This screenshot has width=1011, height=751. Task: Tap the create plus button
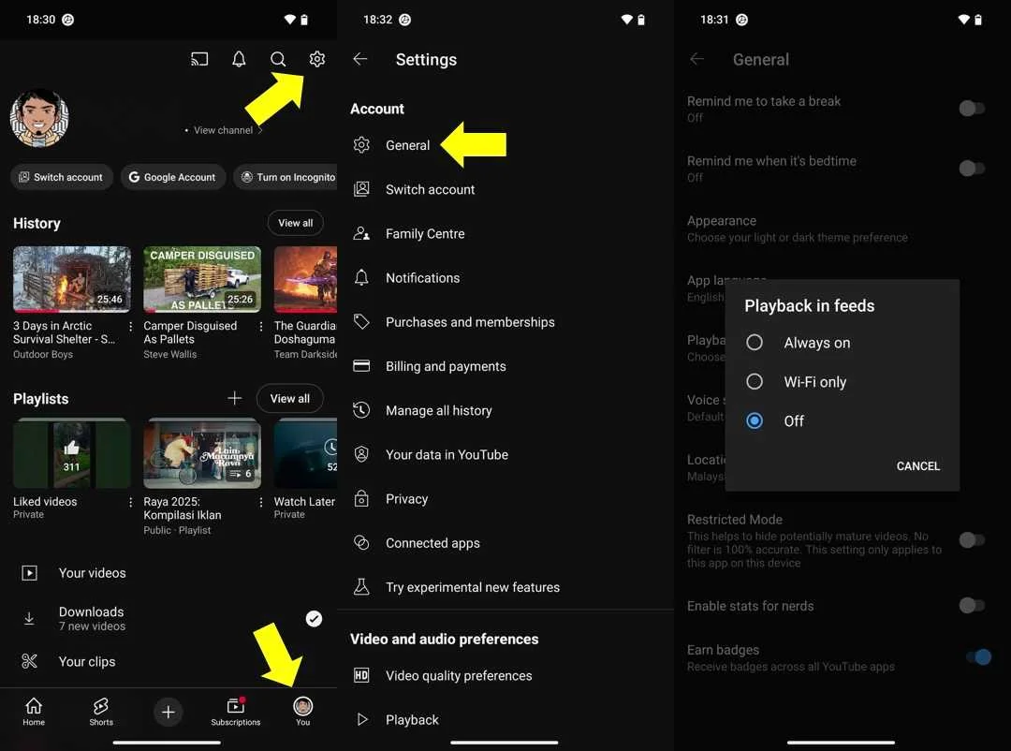point(168,712)
